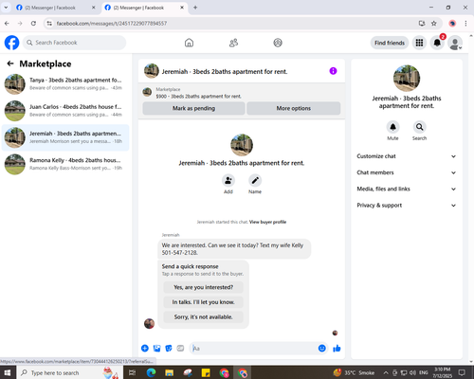Open Windows notification center icon
This screenshot has width=474, height=379.
(462, 372)
